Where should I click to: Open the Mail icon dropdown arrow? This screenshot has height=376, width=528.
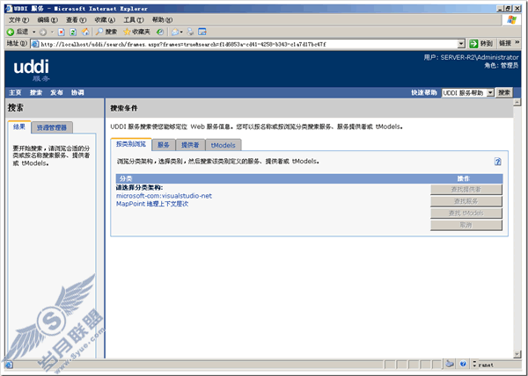(x=181, y=33)
